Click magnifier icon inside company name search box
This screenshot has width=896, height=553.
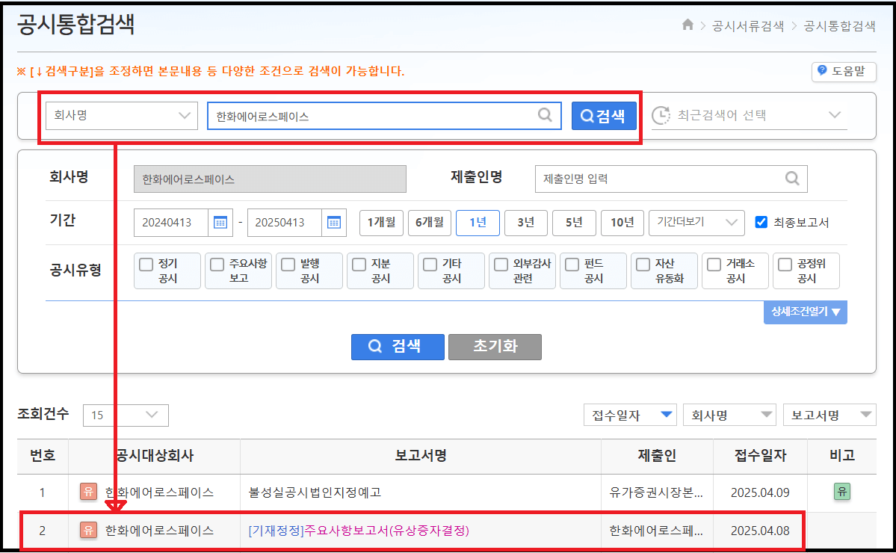pyautogui.click(x=545, y=115)
